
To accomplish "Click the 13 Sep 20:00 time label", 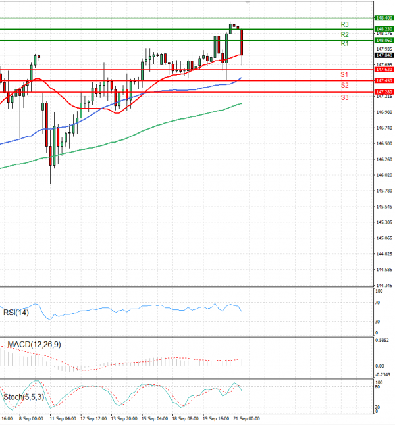I will pyautogui.click(x=124, y=419).
